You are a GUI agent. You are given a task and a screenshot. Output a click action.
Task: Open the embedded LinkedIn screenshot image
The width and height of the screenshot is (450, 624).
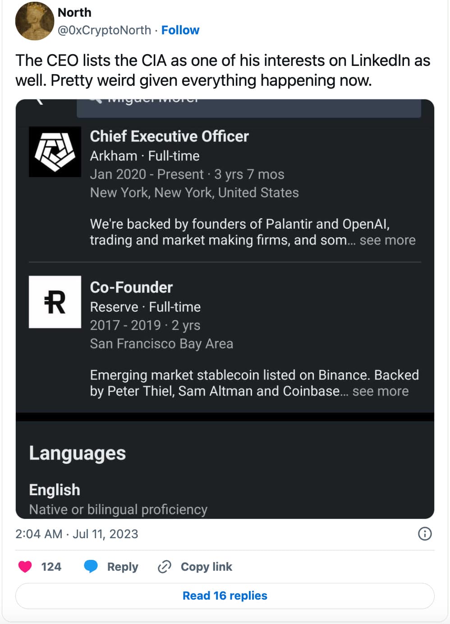point(225,309)
